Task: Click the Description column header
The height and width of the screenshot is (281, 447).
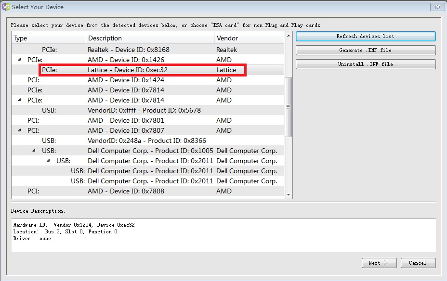Action: tap(150, 38)
